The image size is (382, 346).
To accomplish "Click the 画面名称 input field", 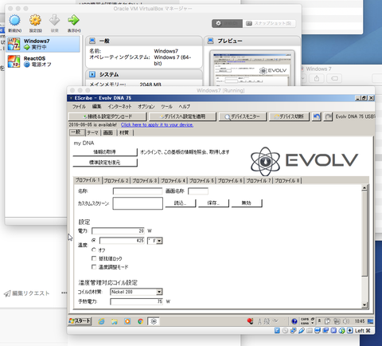I will [198, 191].
